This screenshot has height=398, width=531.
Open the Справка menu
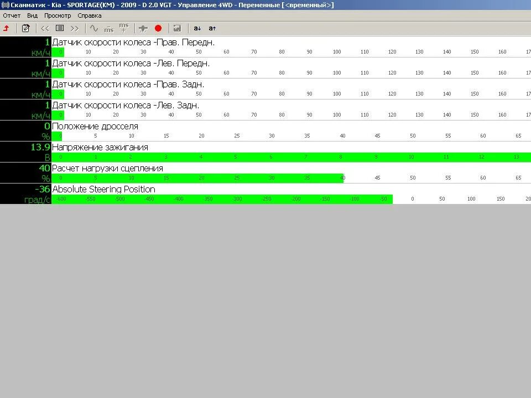point(90,15)
